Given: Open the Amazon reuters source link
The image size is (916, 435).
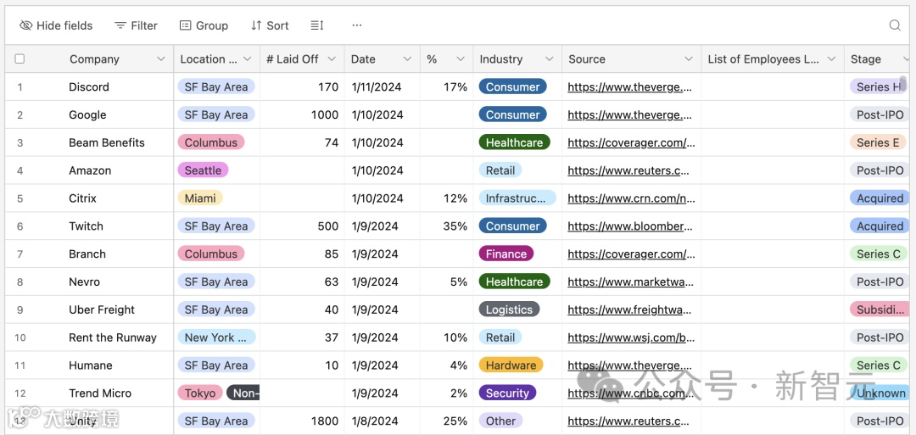Looking at the screenshot, I should (x=628, y=171).
